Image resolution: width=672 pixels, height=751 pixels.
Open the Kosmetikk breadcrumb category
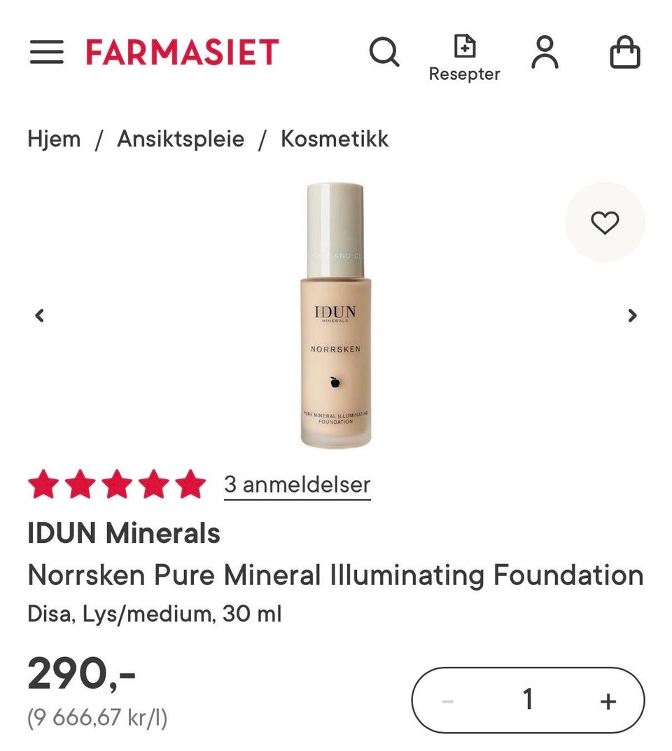click(335, 139)
